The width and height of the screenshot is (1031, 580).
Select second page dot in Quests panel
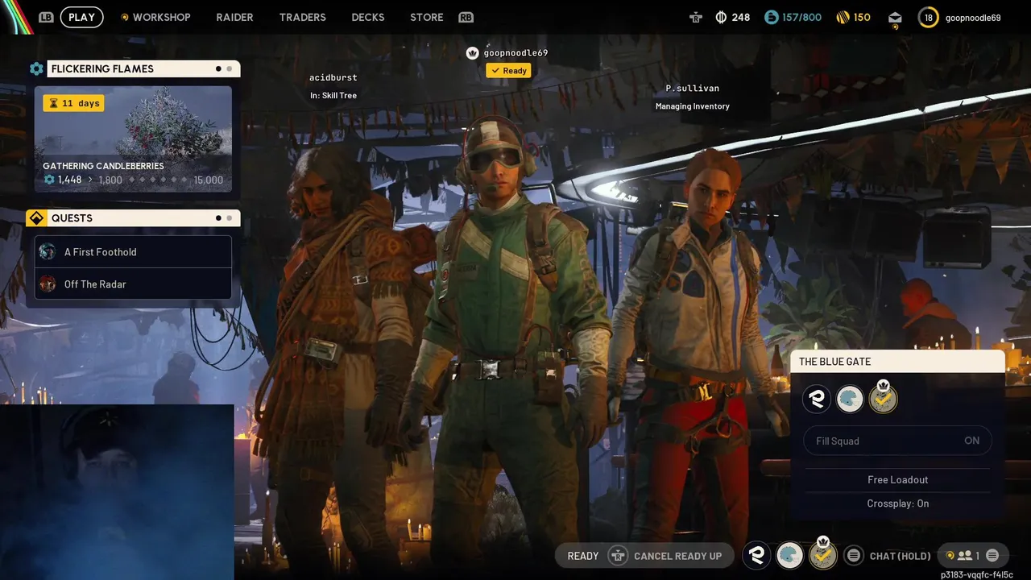click(230, 218)
